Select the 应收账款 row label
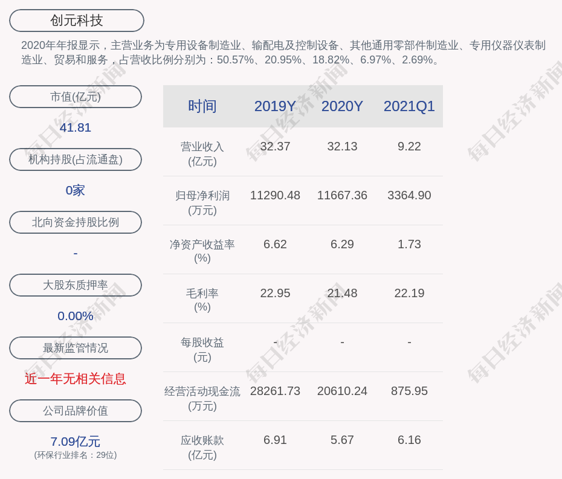The height and width of the screenshot is (479, 562). click(202, 447)
